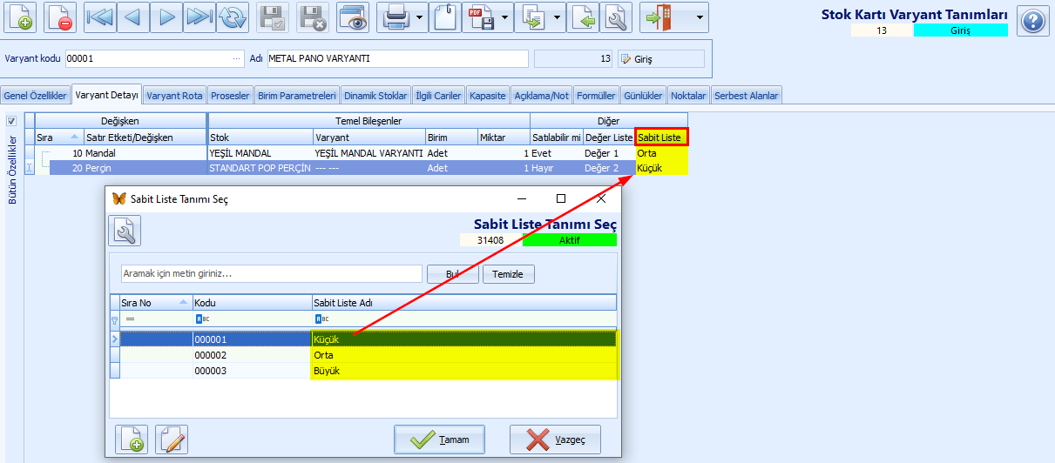Click the refresh records icon
Screen dimensions: 1055x463
tap(233, 17)
